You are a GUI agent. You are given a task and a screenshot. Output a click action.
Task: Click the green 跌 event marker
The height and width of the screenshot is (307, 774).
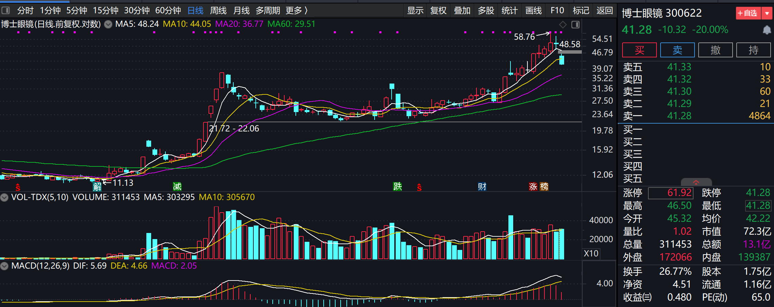pos(397,186)
